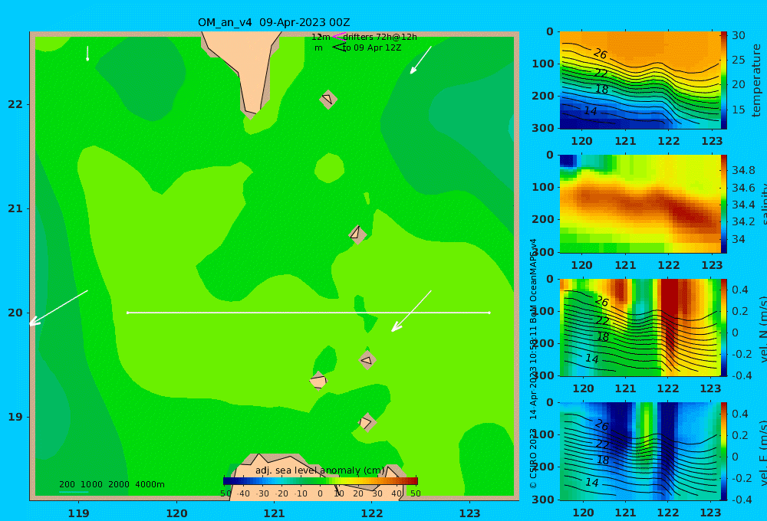Screen dimensions: 767x521
Task: Click latitude label 19 on main map
Action: (x=15, y=417)
